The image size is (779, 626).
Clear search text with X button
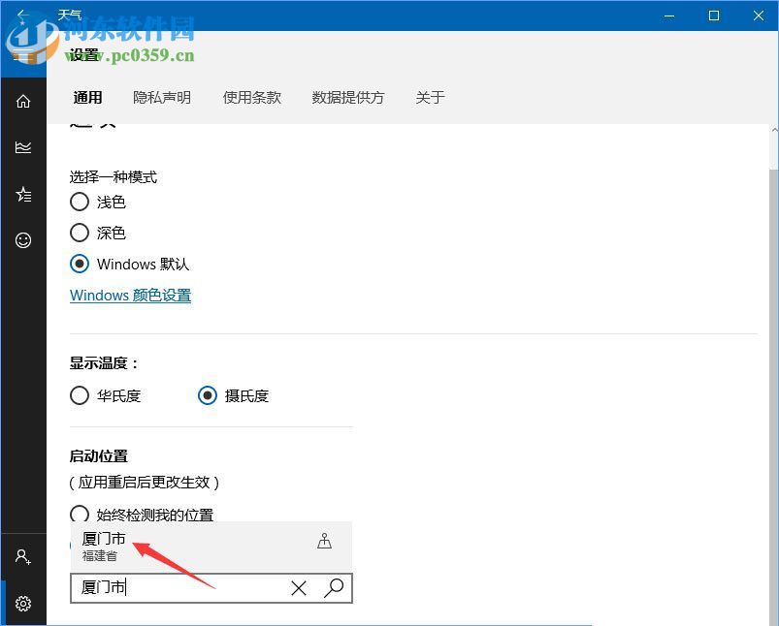pos(299,588)
